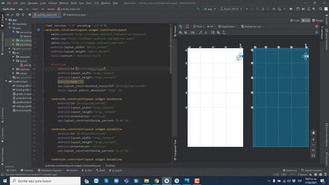The height and width of the screenshot is (185, 329).
Task: Click the Debug app bug icon
Action: click(263, 9)
